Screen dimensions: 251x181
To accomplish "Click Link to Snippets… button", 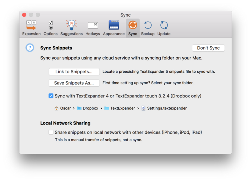I will pyautogui.click(x=74, y=72).
